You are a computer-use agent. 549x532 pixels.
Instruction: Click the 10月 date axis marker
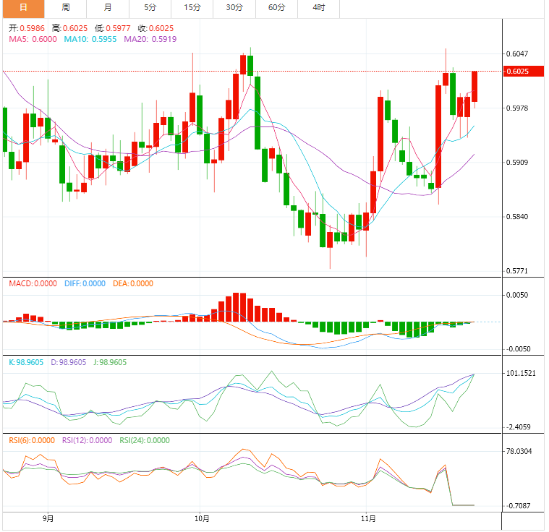point(202,518)
